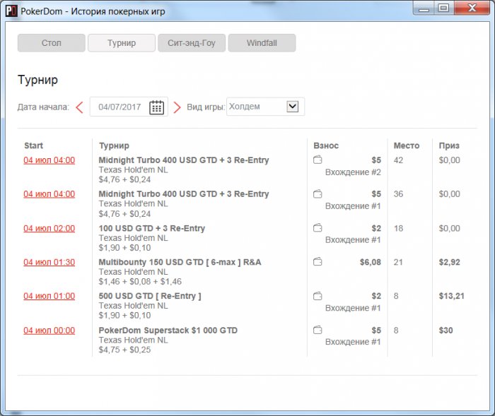Switch to the Windfall tab
The height and width of the screenshot is (416, 495).
pos(262,43)
